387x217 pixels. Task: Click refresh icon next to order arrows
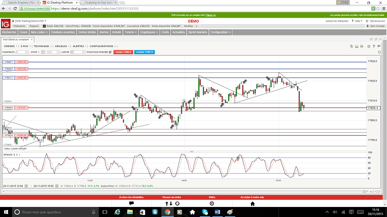point(177,203)
